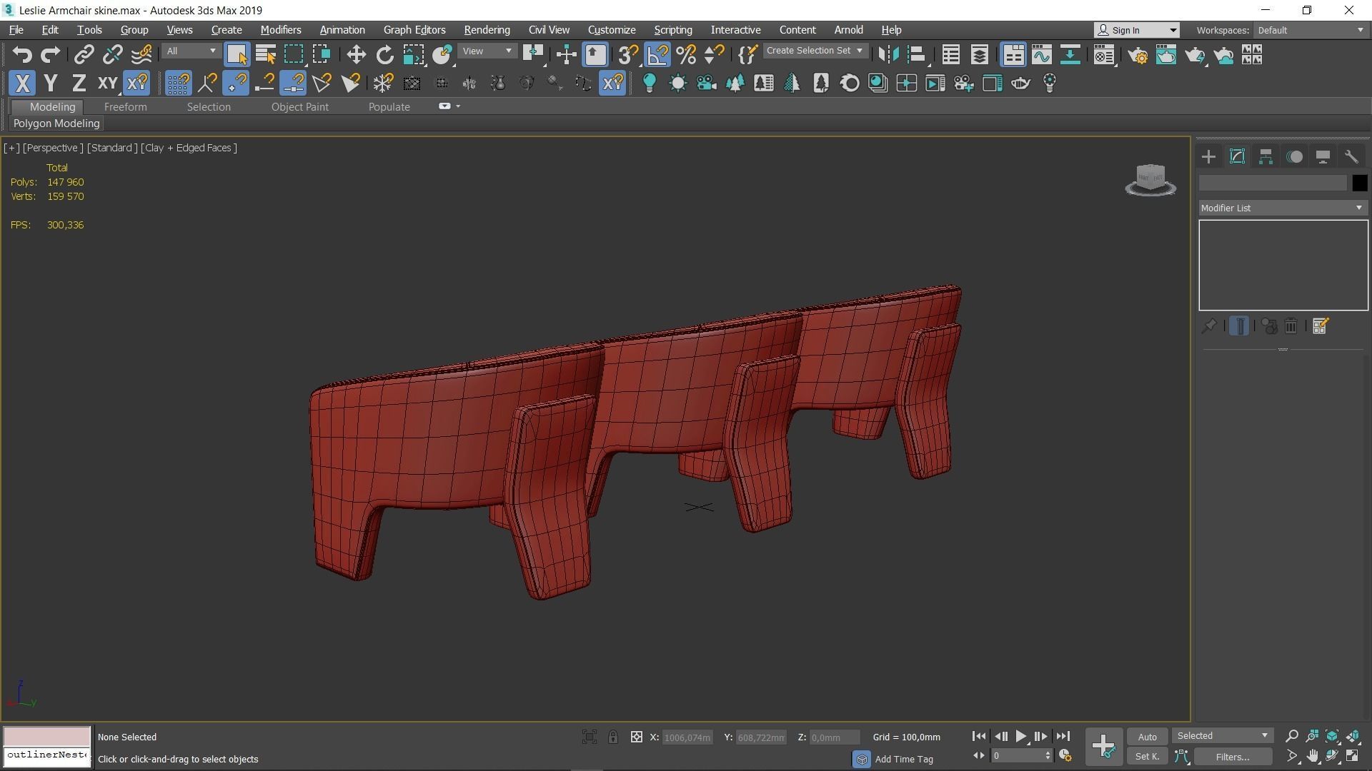This screenshot has width=1372, height=771.
Task: Open the Workspaces Default dropdown
Action: pos(1311,30)
